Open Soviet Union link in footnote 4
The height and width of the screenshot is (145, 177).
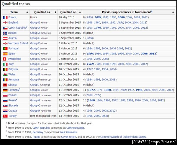point(68,137)
